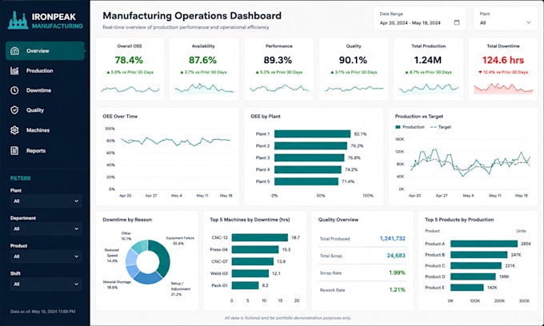The height and width of the screenshot is (326, 544).
Task: Open the calendar icon in Date Range
Action: [457, 22]
